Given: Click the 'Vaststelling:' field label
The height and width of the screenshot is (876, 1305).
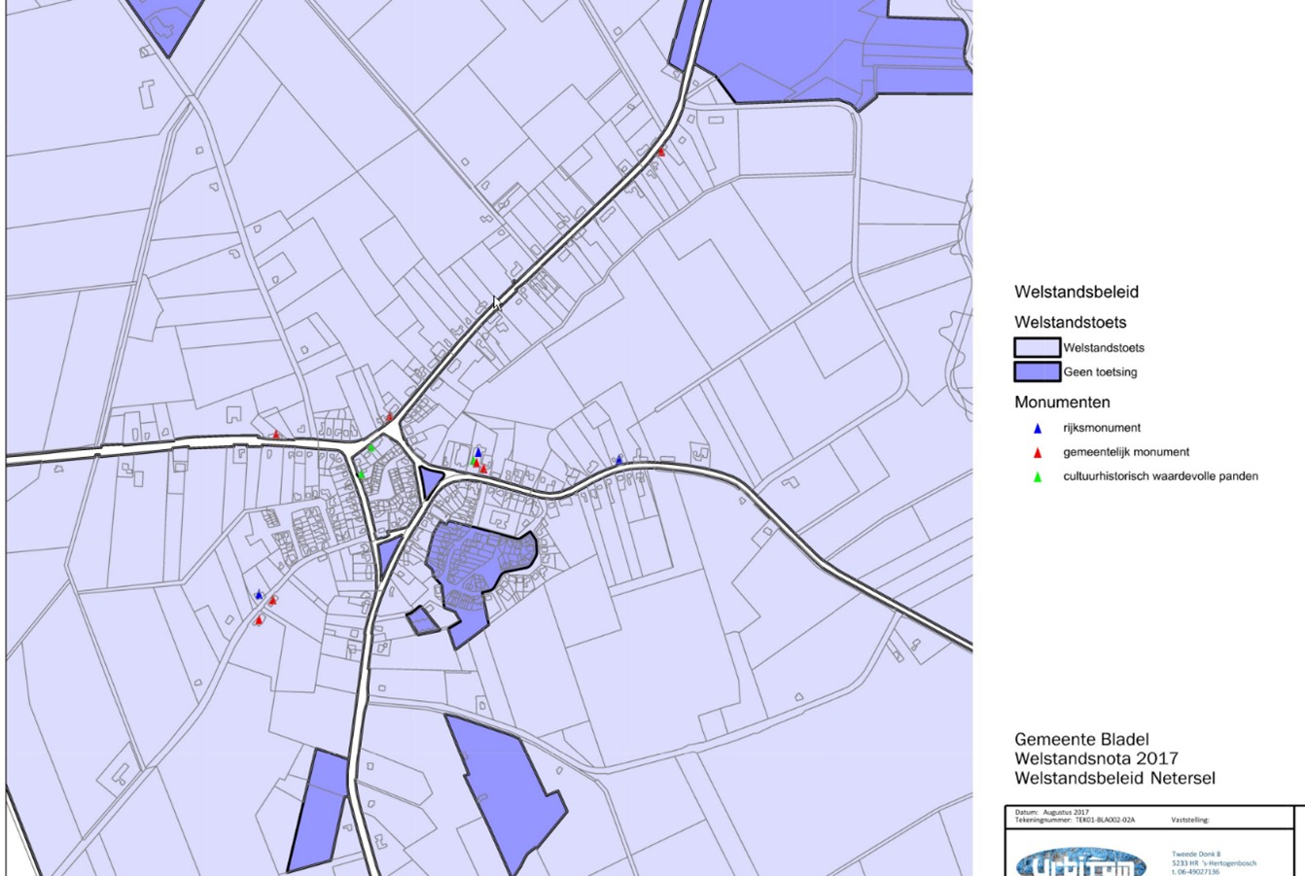Looking at the screenshot, I should click(1190, 820).
